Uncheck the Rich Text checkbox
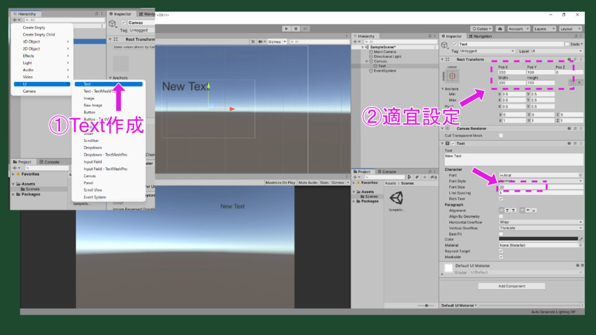Image resolution: width=596 pixels, height=335 pixels. (501, 198)
